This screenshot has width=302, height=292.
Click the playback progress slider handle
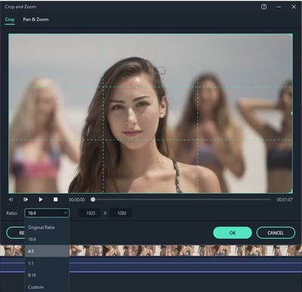click(93, 200)
